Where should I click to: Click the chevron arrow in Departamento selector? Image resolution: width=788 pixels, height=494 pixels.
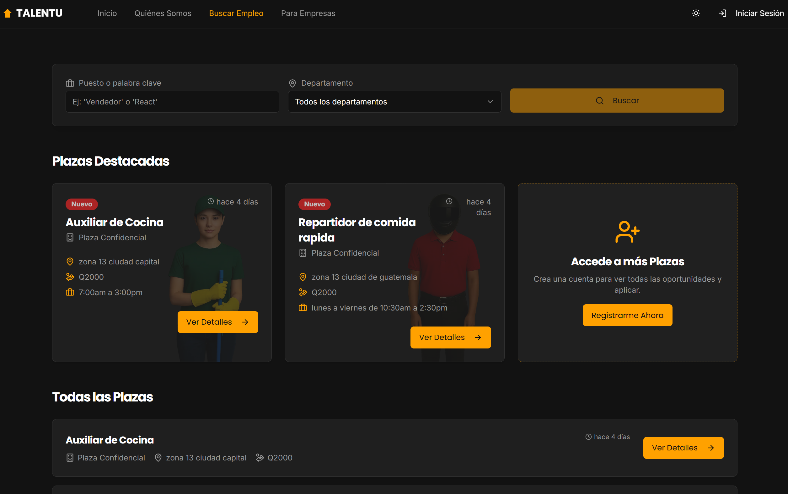coord(490,102)
